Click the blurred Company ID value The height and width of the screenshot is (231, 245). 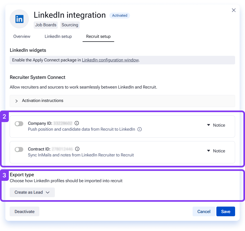click(x=63, y=123)
